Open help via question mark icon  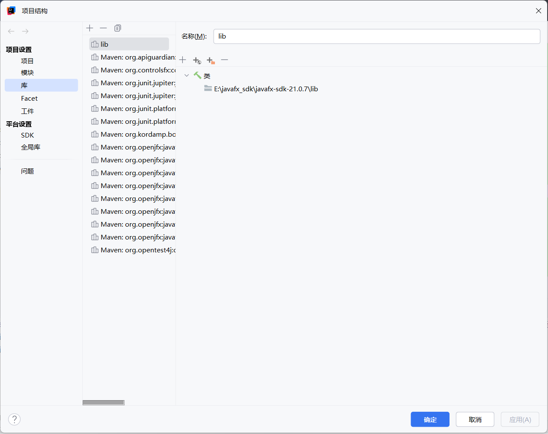[15, 419]
